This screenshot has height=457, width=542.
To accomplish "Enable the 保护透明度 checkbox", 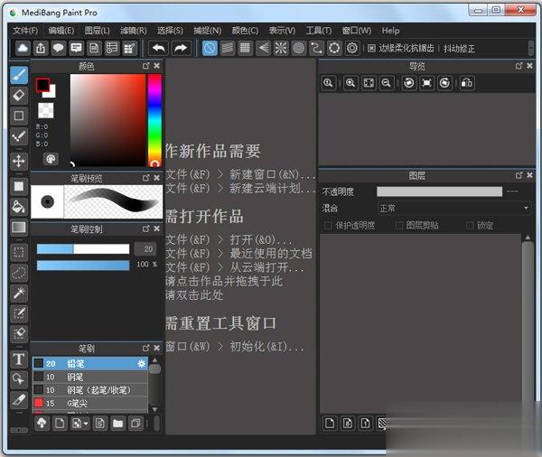I will (x=328, y=225).
